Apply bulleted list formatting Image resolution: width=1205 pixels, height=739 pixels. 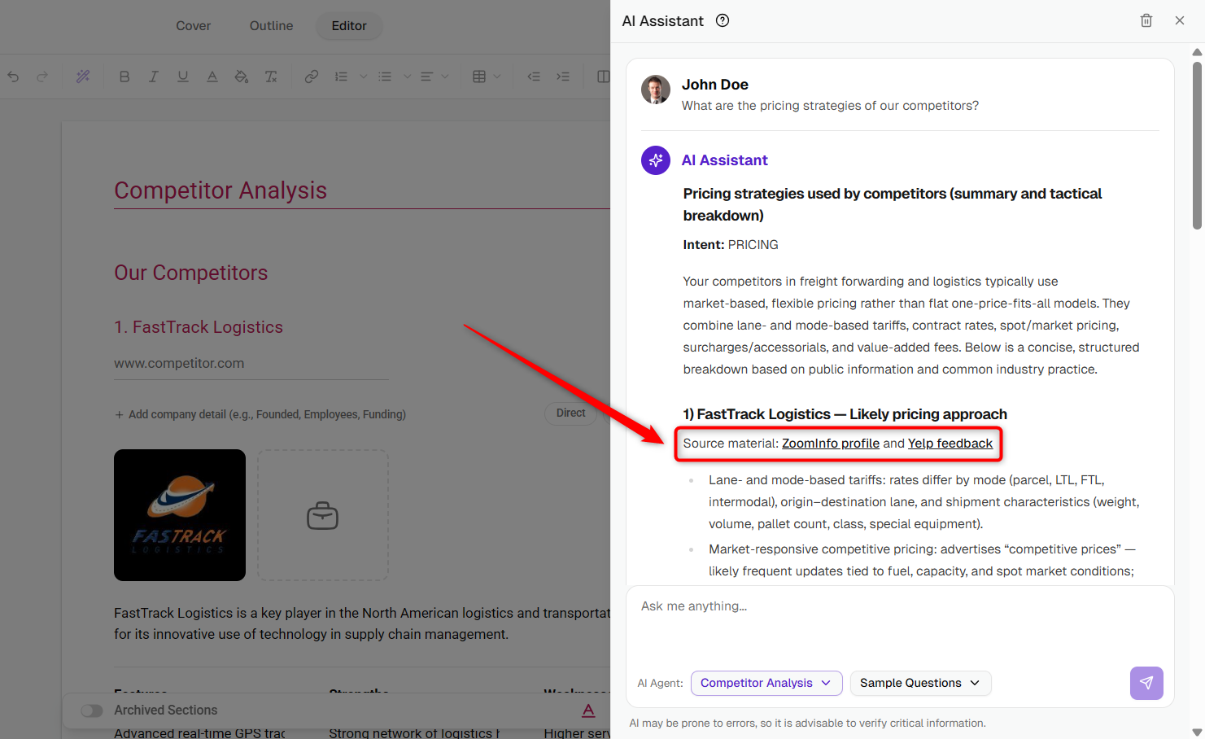[x=385, y=77]
